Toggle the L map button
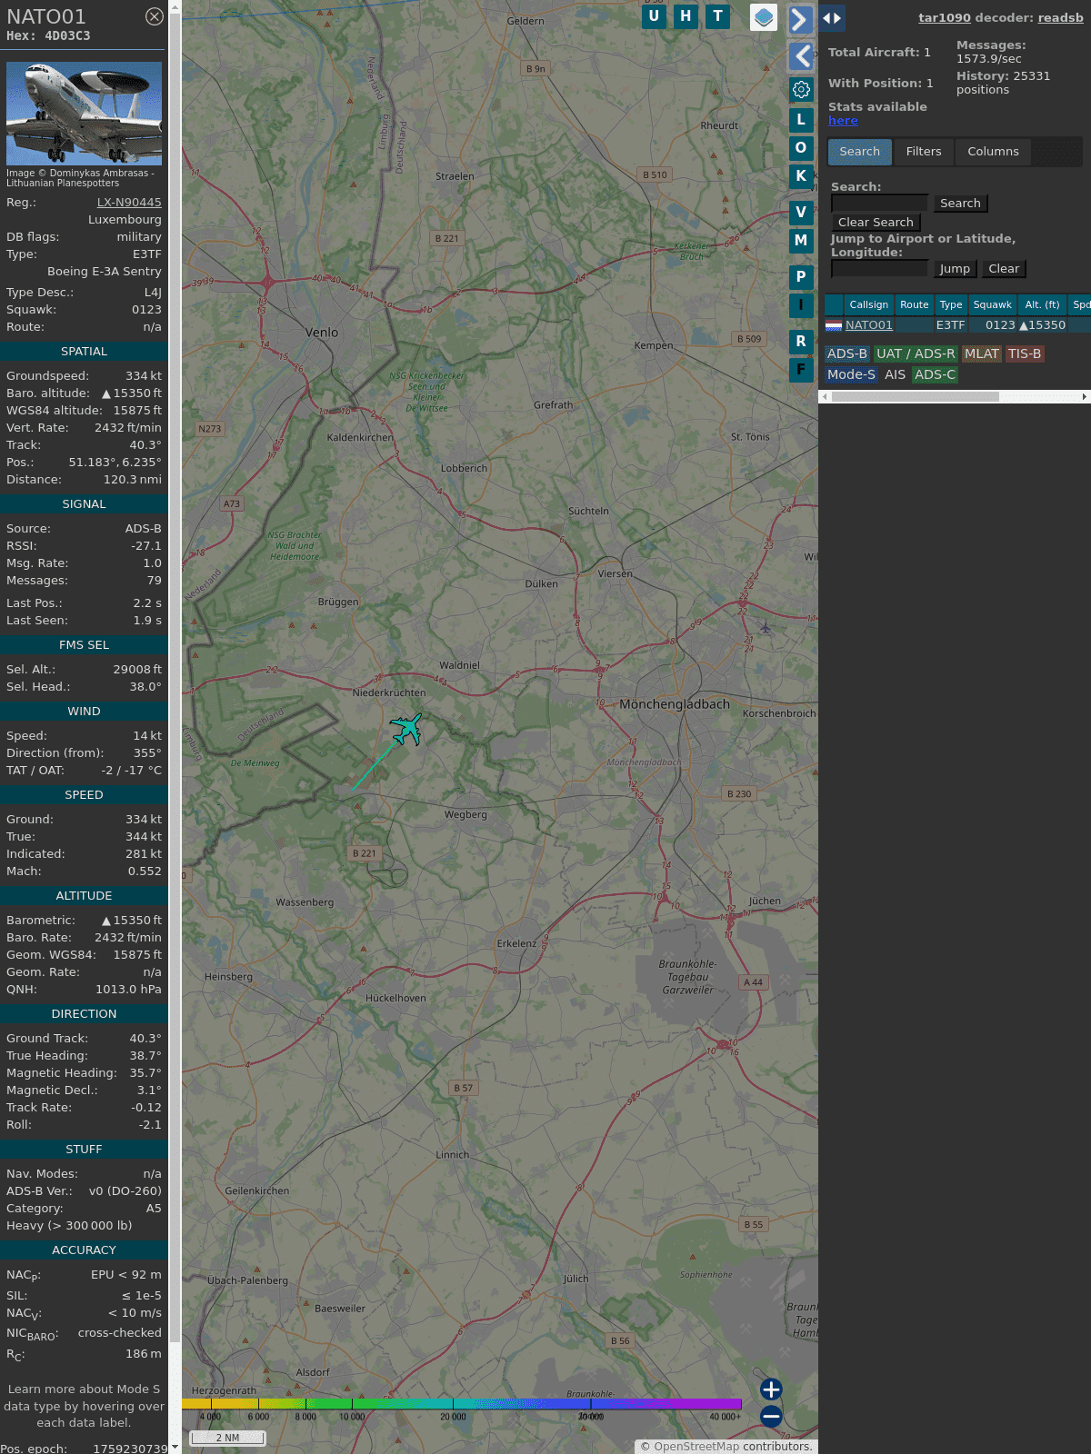The height and width of the screenshot is (1454, 1091). [x=801, y=119]
